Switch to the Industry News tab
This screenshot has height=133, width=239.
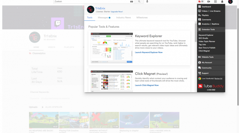(123, 18)
